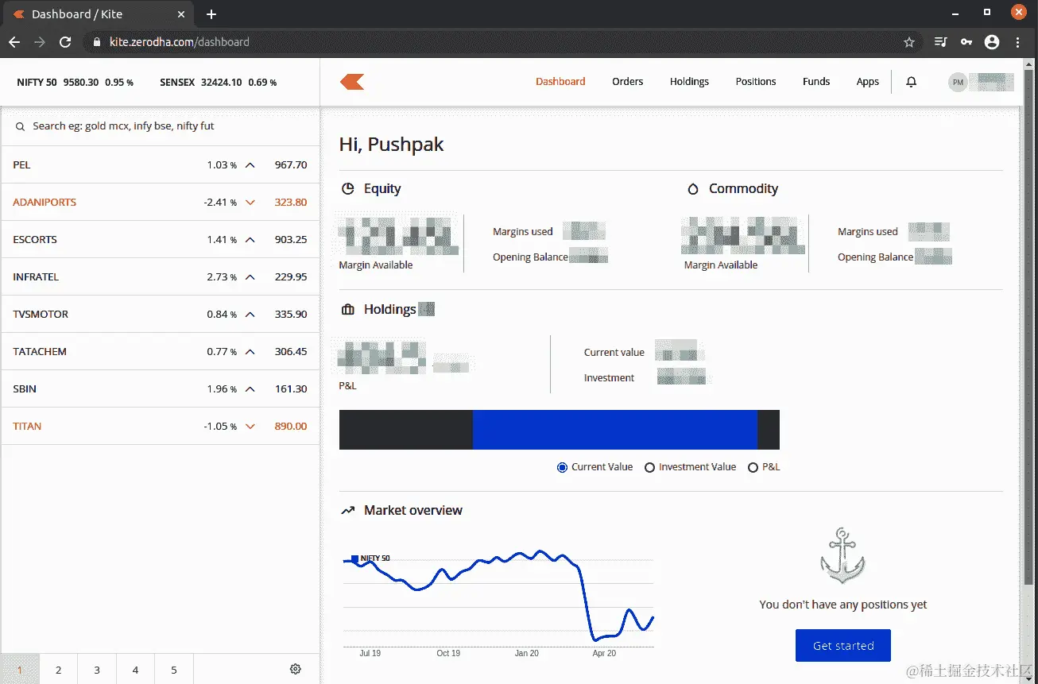
Task: Click the NIFTY 50 line chart
Action: click(498, 595)
